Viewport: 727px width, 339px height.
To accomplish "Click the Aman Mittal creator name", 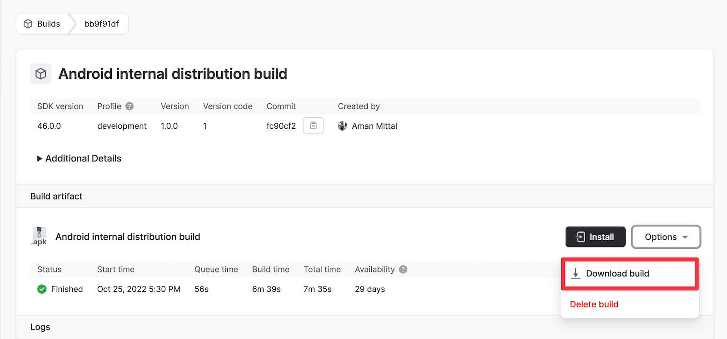I will [x=374, y=126].
